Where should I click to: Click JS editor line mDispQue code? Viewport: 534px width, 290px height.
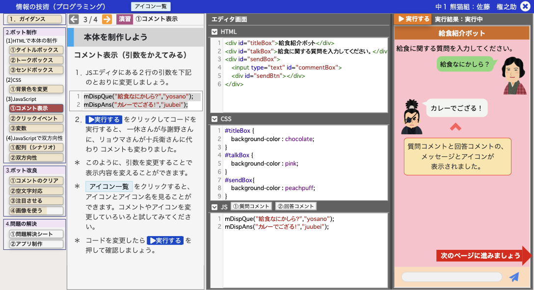[279, 218]
